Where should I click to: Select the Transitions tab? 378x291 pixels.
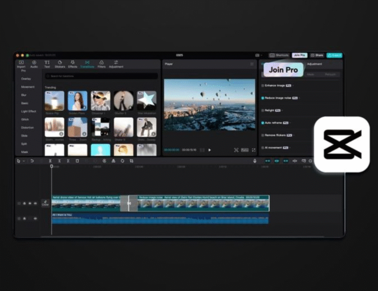87,64
